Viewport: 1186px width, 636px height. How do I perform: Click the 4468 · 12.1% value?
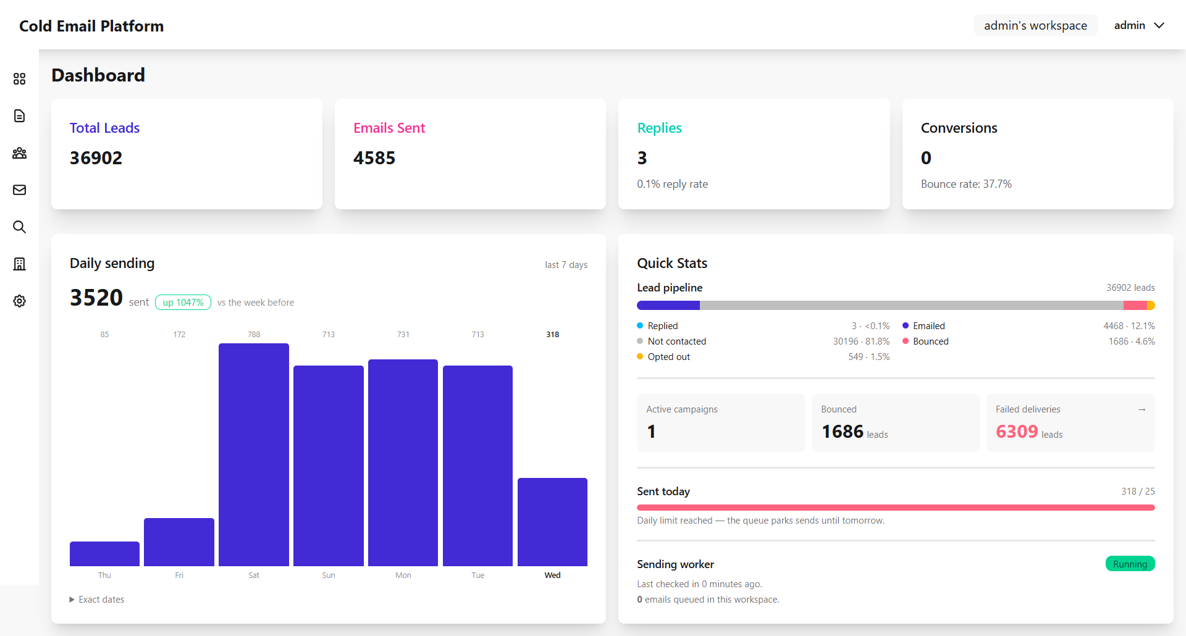coord(1129,326)
